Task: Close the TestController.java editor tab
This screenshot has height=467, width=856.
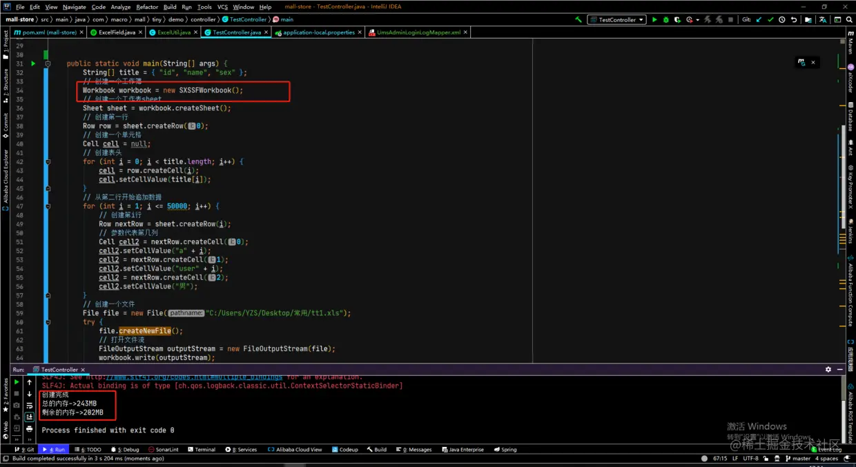Action: point(266,32)
